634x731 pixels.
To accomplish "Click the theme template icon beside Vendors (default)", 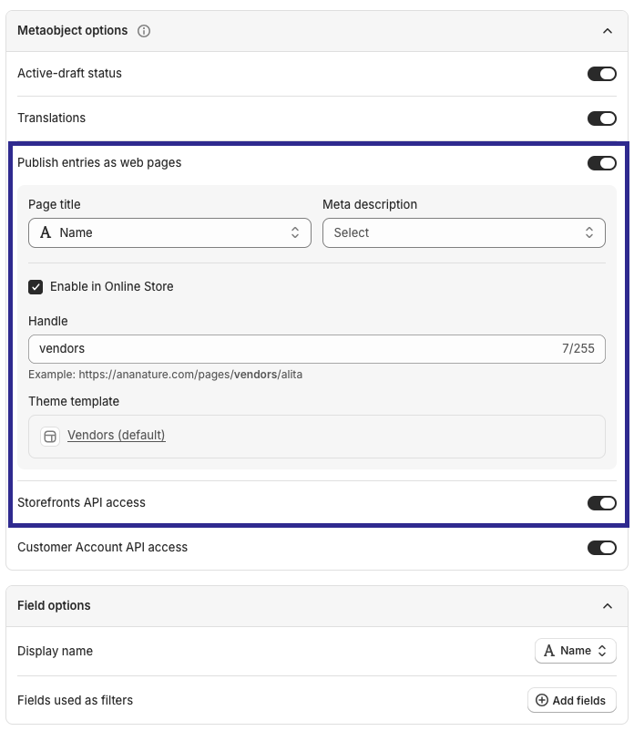I will point(49,436).
